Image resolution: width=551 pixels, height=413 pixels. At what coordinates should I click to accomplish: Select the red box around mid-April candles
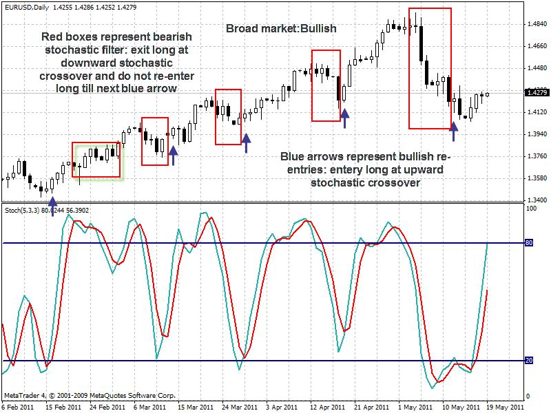tap(326, 85)
